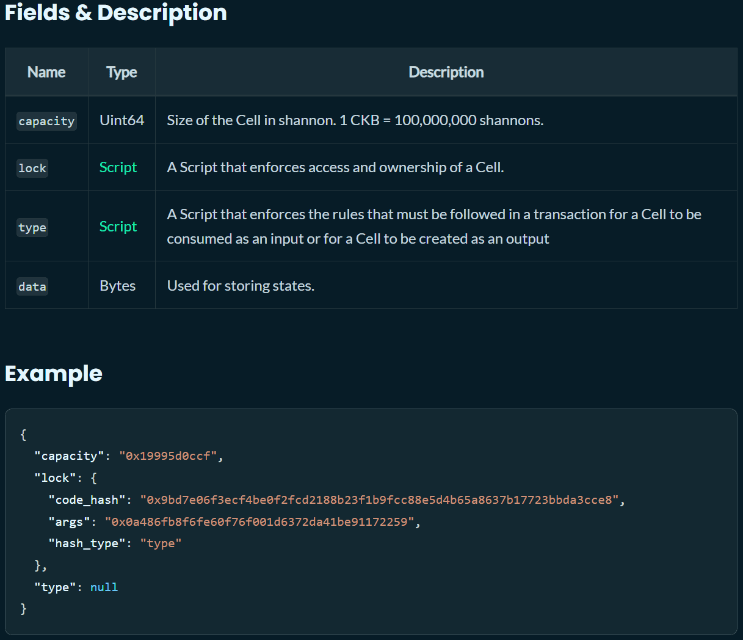Click the 'Used for storing states.' description
The image size is (743, 640).
pyautogui.click(x=241, y=286)
